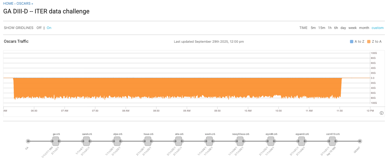
Task: Select the cern513-cr6 router node
Action: click(x=332, y=141)
